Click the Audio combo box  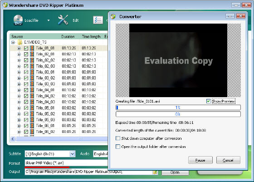pos(101,154)
